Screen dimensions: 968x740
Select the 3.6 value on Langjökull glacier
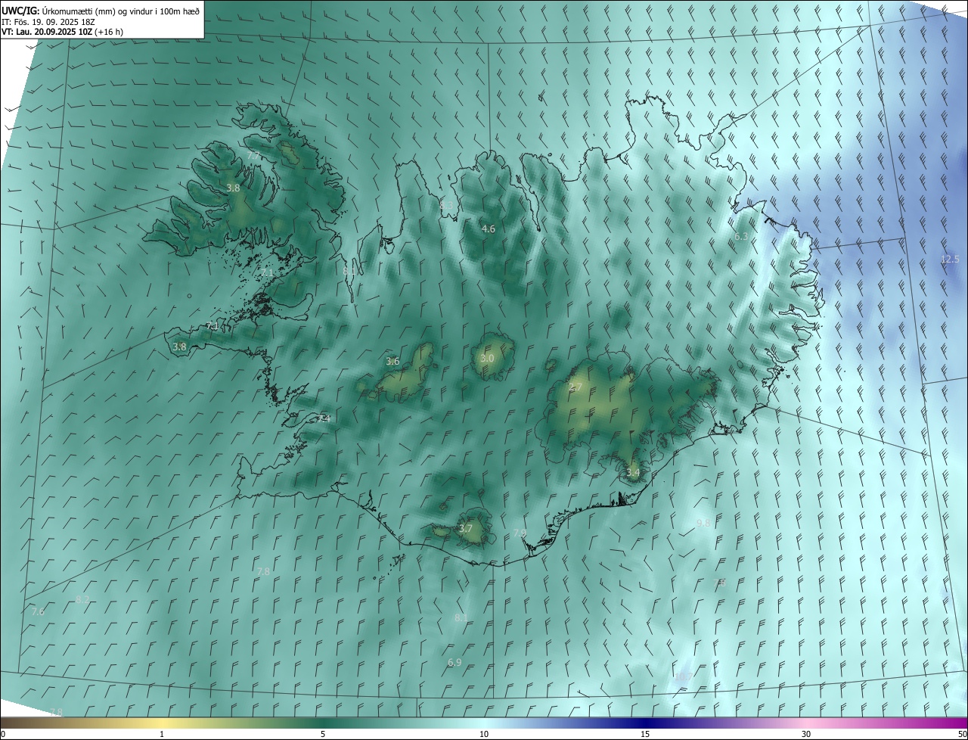click(x=392, y=361)
